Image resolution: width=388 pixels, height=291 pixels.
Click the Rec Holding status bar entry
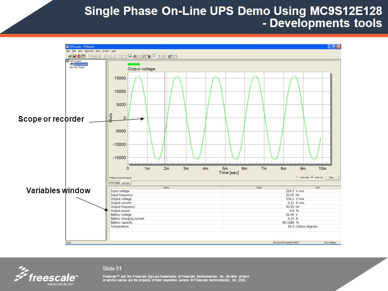[x=330, y=242]
